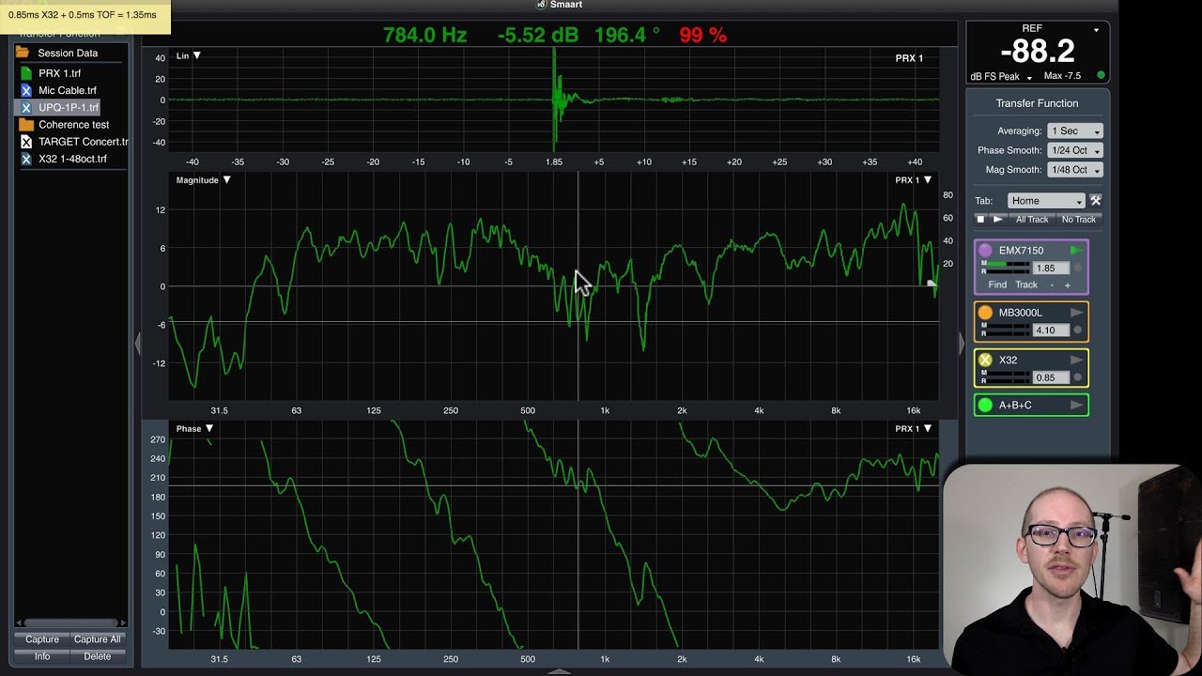Toggle the X32 delay tracking indicator dot
Viewport: 1202px width, 676px height.
point(1077,377)
